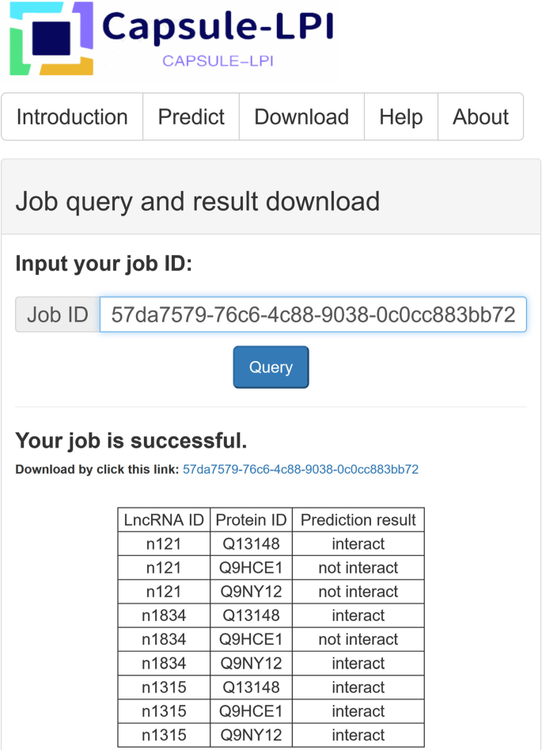Image resolution: width=542 pixels, height=750 pixels.
Task: Click the prediction result for n1834 with Q9HCE1
Action: point(358,639)
